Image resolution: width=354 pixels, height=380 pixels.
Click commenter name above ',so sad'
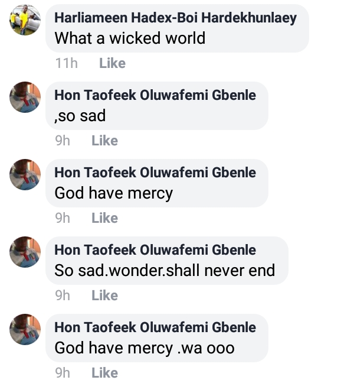coord(155,95)
